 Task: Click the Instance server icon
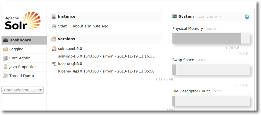tap(54, 16)
